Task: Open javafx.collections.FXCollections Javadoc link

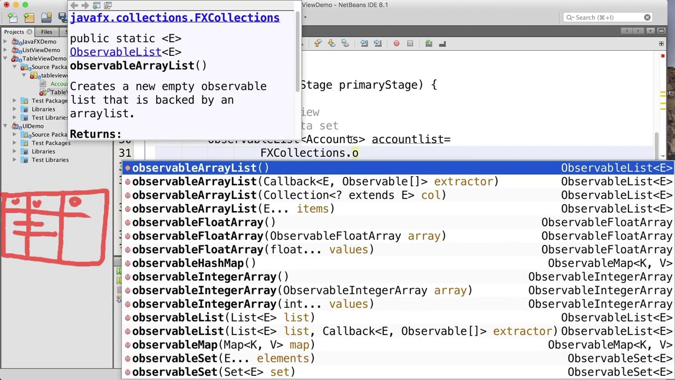Action: tap(175, 18)
